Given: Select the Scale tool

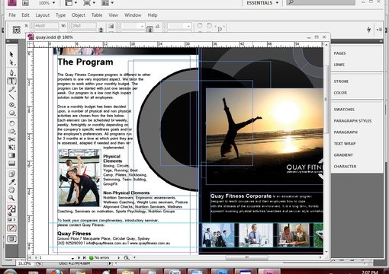Looking at the screenshot, I should (x=11, y=132).
